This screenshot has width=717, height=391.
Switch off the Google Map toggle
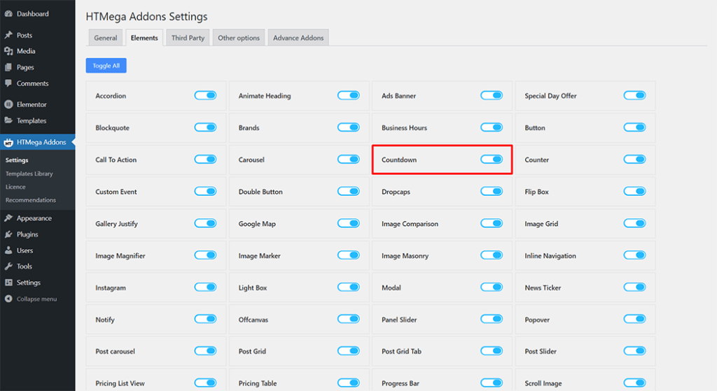tap(349, 223)
